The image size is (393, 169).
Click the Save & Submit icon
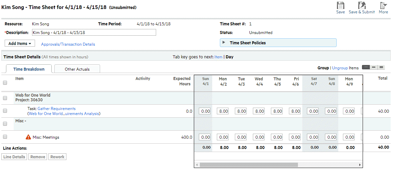(x=362, y=6)
